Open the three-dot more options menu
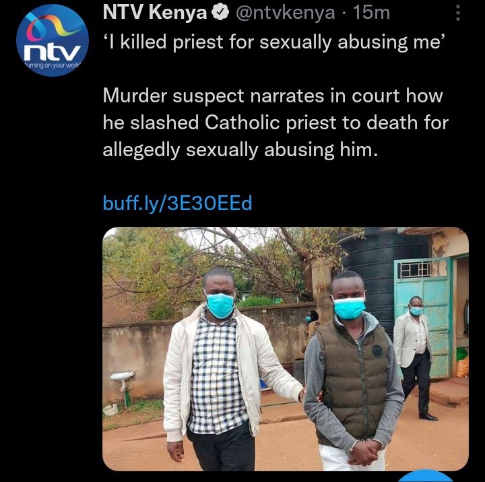The height and width of the screenshot is (482, 485). tap(458, 14)
